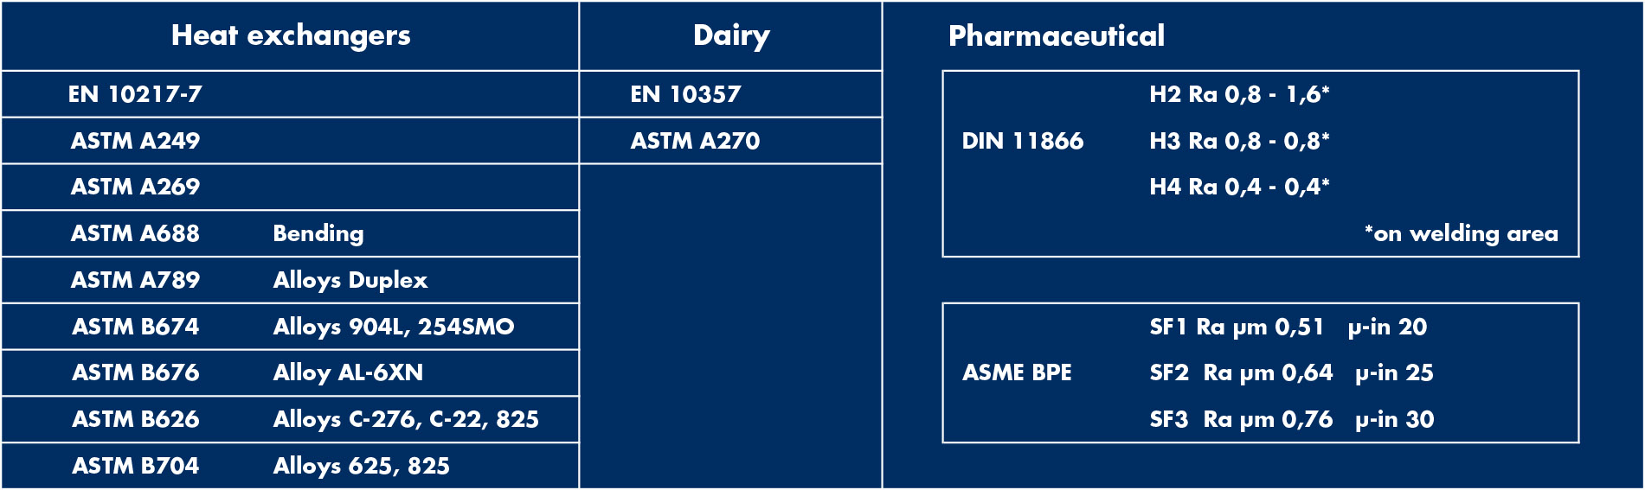Image resolution: width=1645 pixels, height=490 pixels.
Task: Select the ASTM A269 standard
Action: click(135, 187)
